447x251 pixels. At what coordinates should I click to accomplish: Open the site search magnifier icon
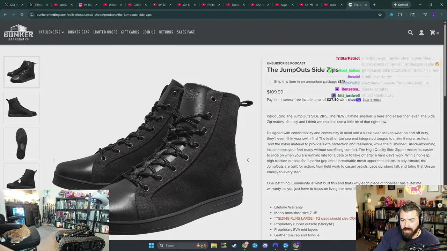(410, 32)
